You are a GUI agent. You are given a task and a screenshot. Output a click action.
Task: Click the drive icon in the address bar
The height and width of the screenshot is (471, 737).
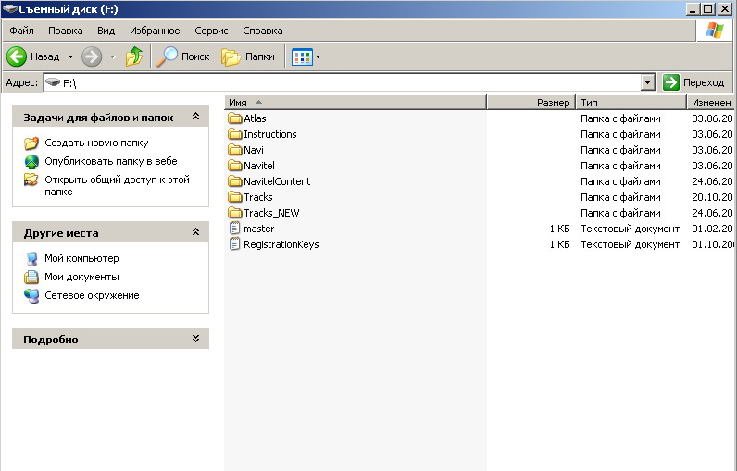click(x=53, y=82)
